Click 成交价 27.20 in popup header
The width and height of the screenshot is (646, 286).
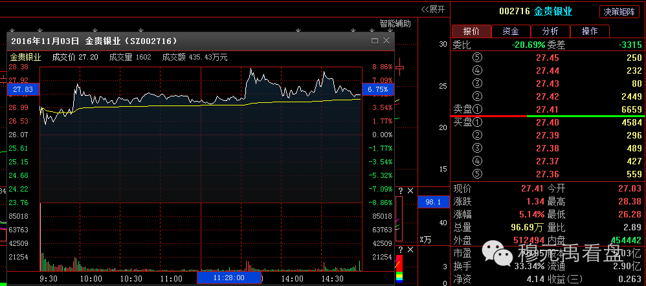pyautogui.click(x=75, y=58)
